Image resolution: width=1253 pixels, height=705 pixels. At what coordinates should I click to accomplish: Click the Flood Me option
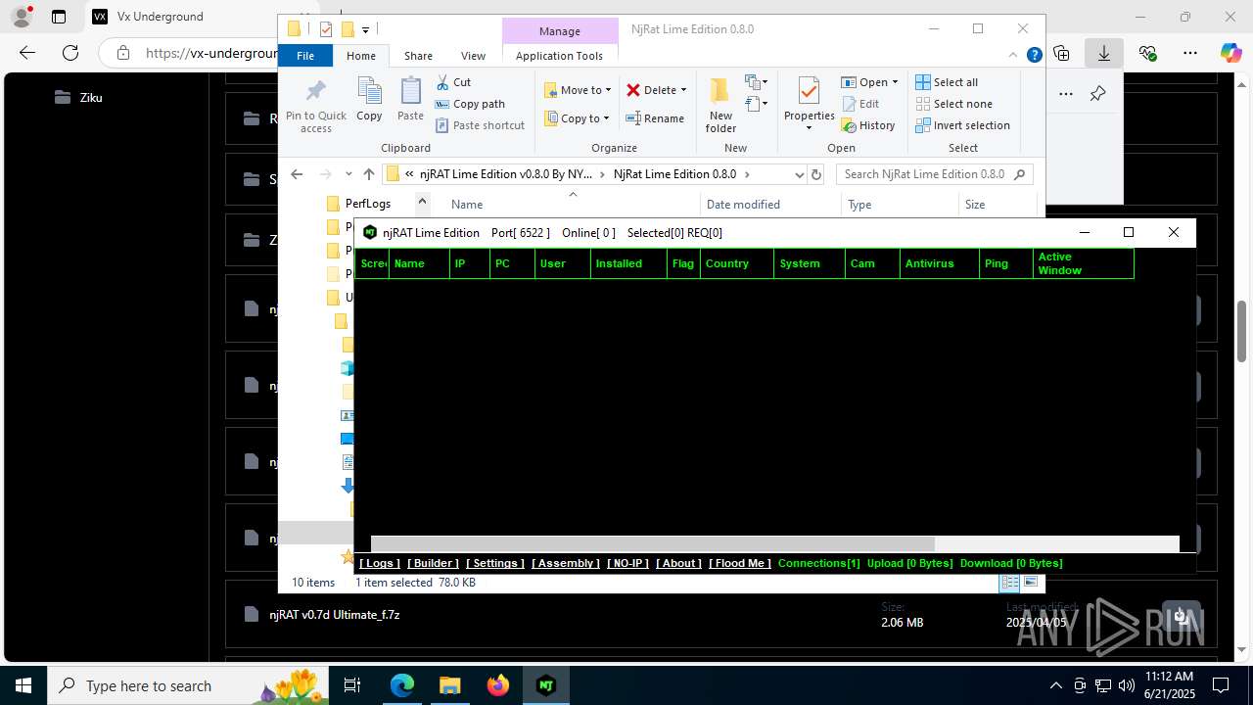(x=740, y=563)
